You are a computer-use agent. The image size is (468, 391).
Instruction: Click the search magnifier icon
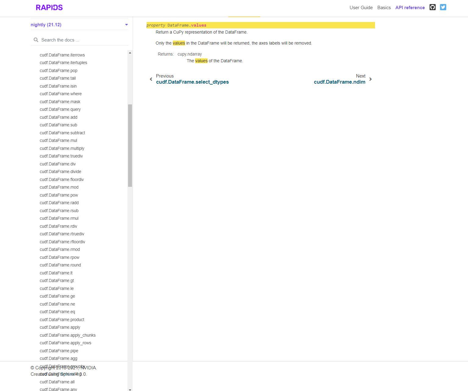pyautogui.click(x=36, y=40)
